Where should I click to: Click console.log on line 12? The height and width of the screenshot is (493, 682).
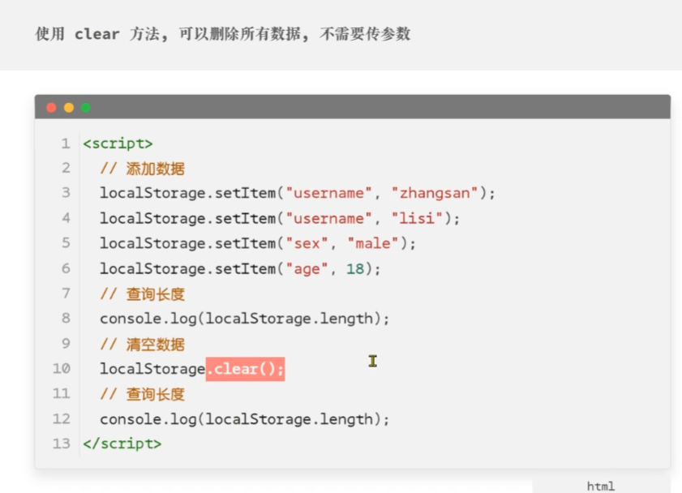[148, 419]
